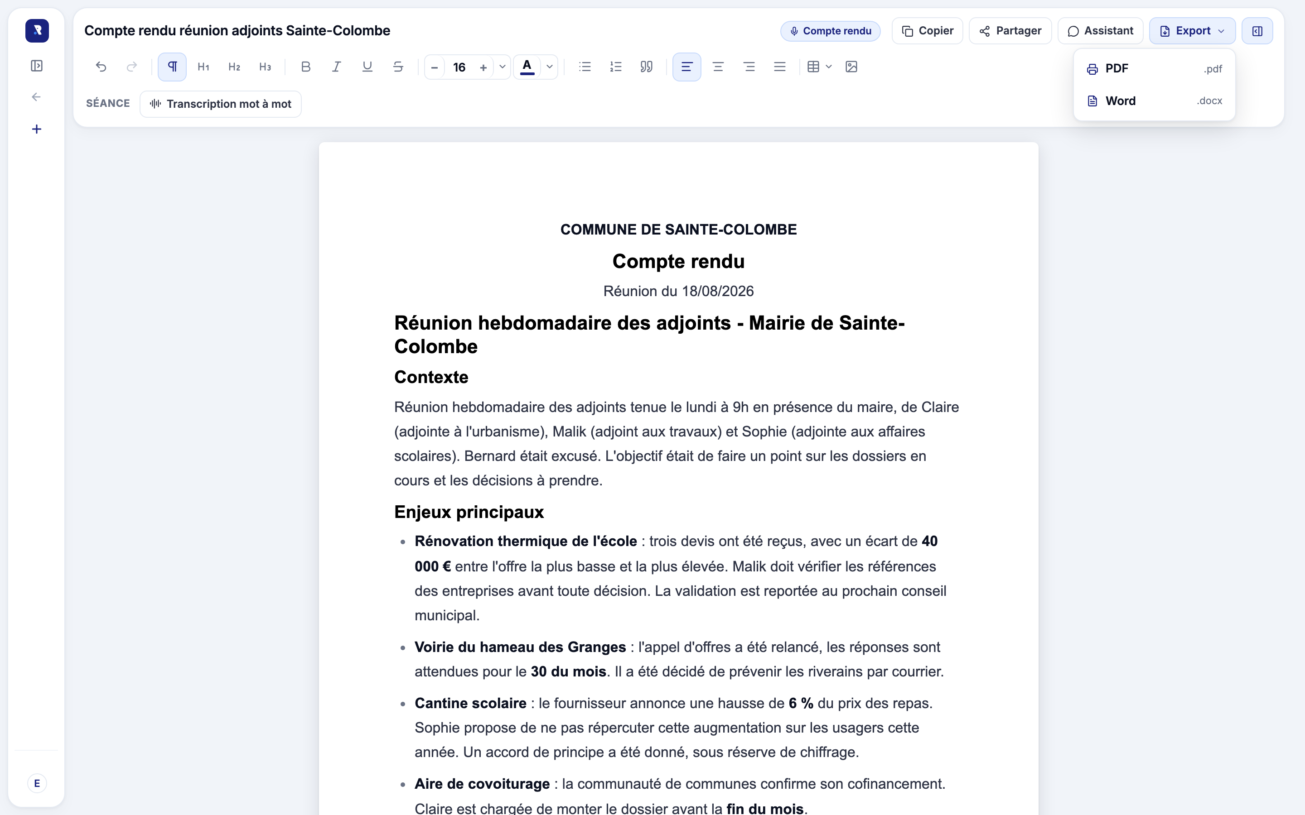Expand the table options chevron
This screenshot has width=1305, height=815.
(x=829, y=67)
